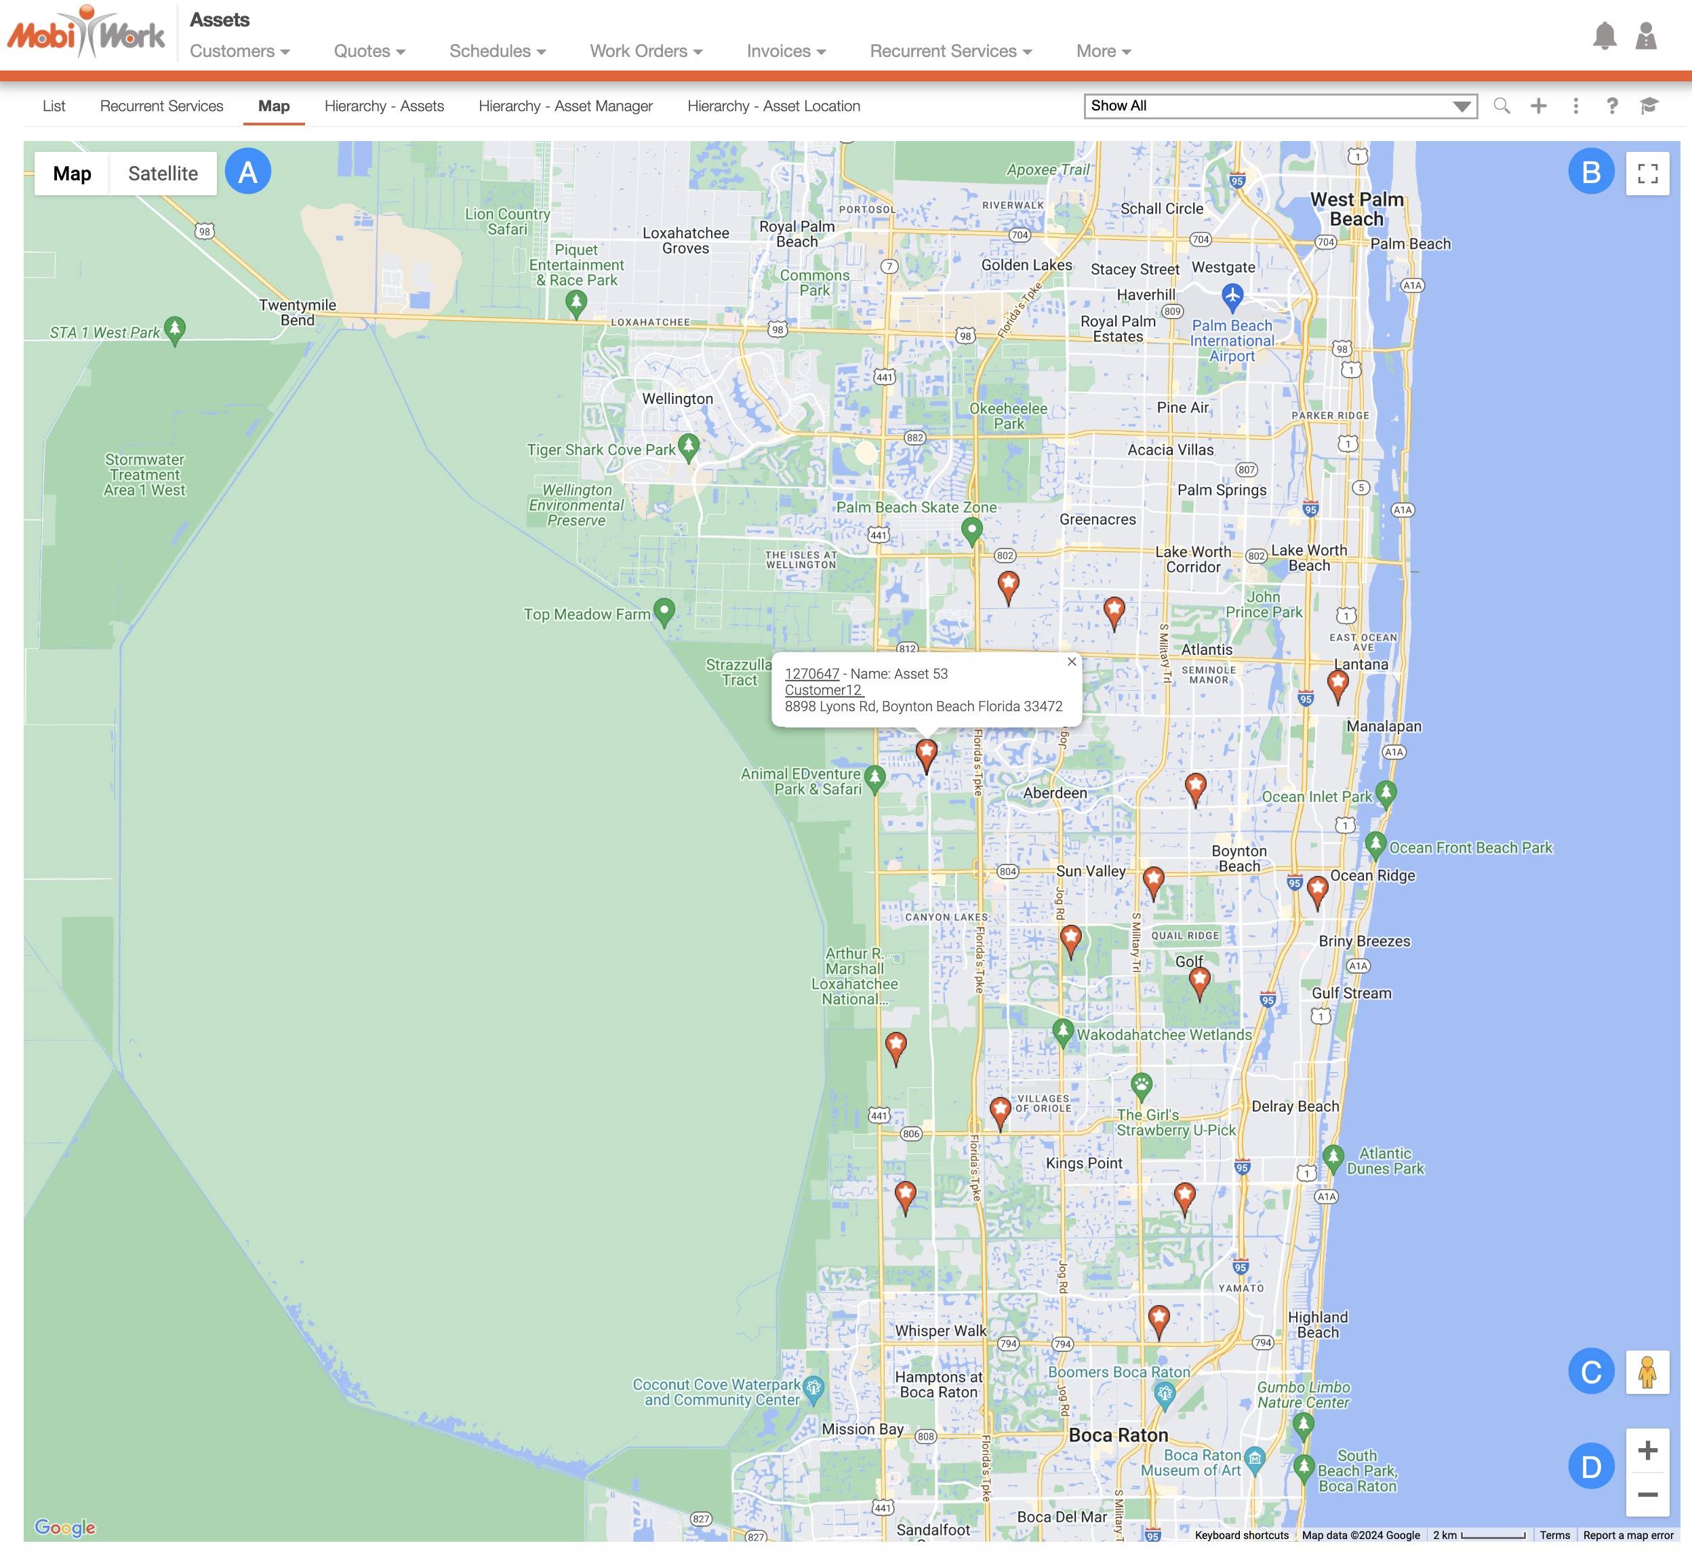Expand the More menu
The height and width of the screenshot is (1558, 1692).
(1103, 52)
